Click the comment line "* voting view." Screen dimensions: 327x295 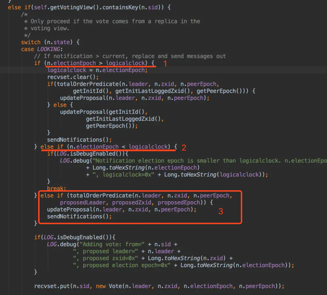[x=46, y=28]
